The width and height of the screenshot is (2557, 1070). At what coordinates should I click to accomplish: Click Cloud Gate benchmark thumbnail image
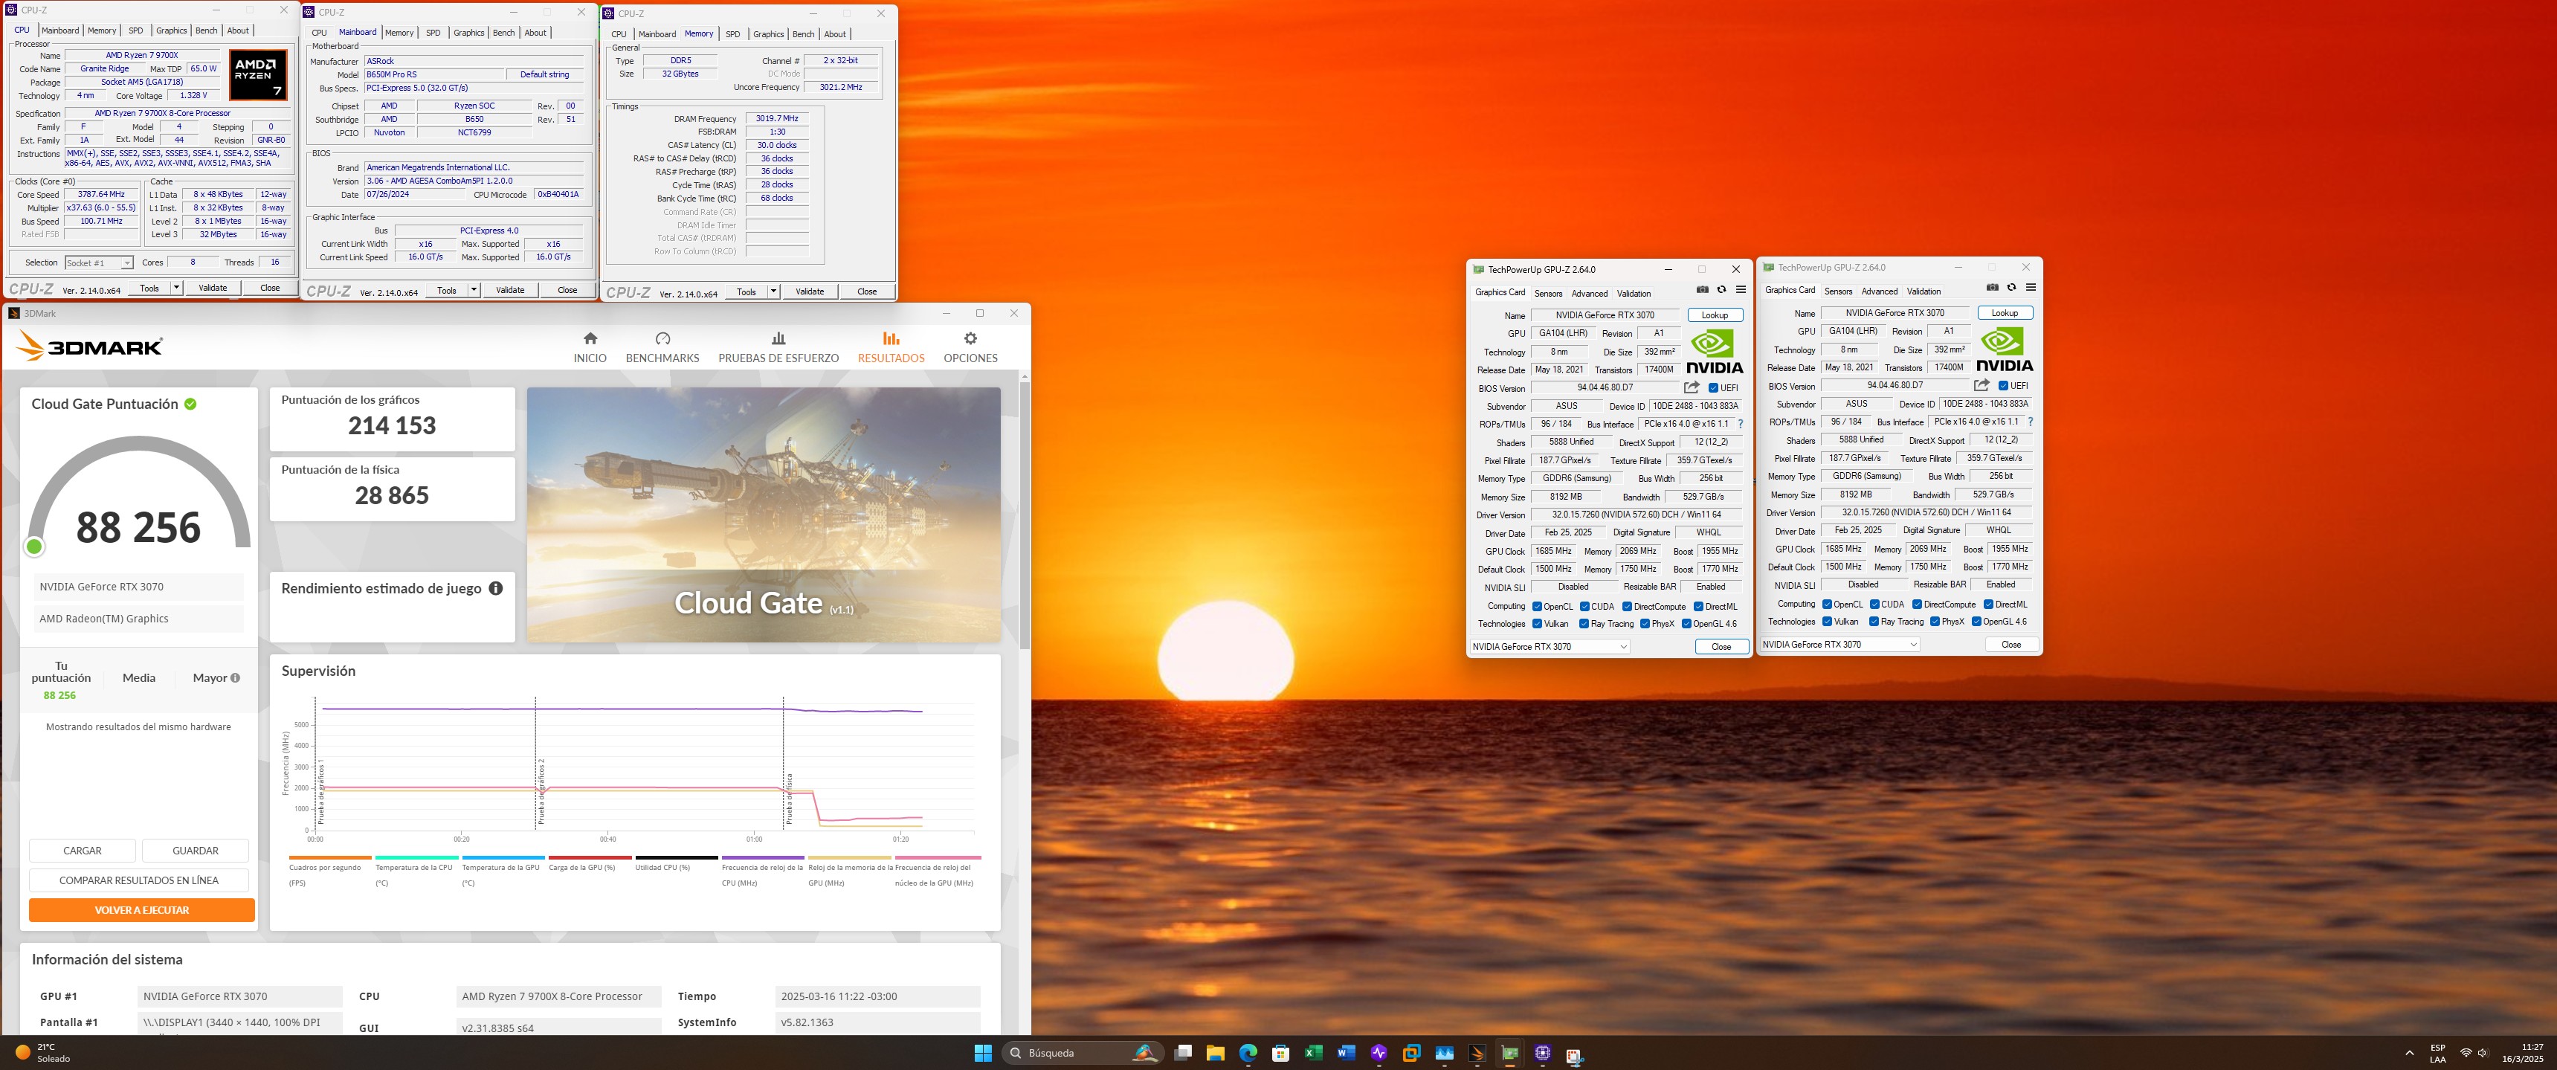click(x=764, y=514)
